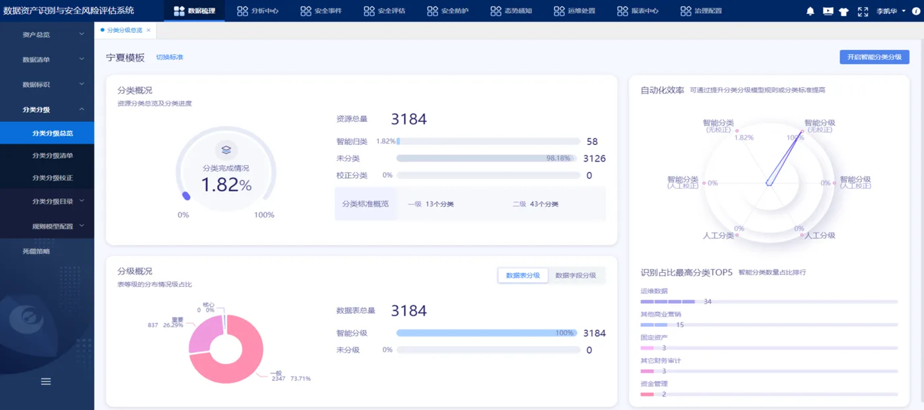Switch to the 分类分级总览 page tab
The width and height of the screenshot is (924, 410).
tap(125, 30)
